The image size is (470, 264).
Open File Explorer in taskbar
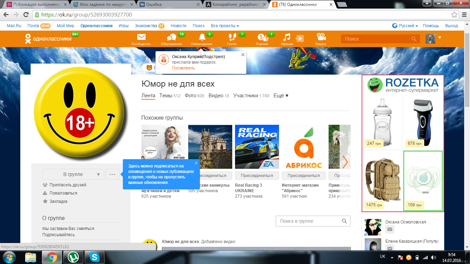click(31, 257)
